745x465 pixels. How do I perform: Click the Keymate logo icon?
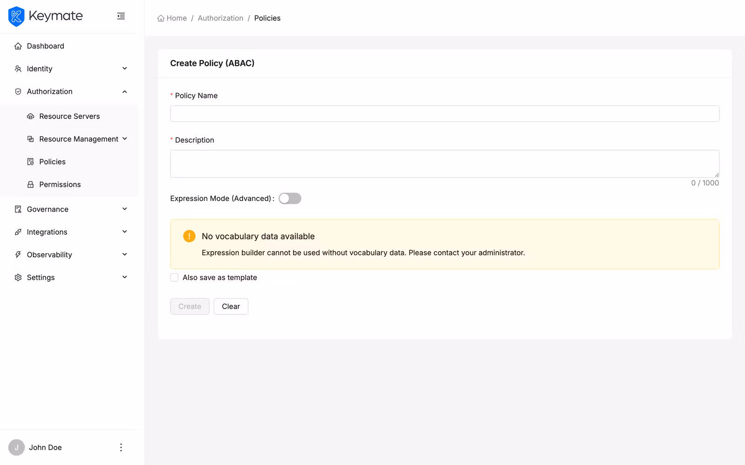coord(16,16)
